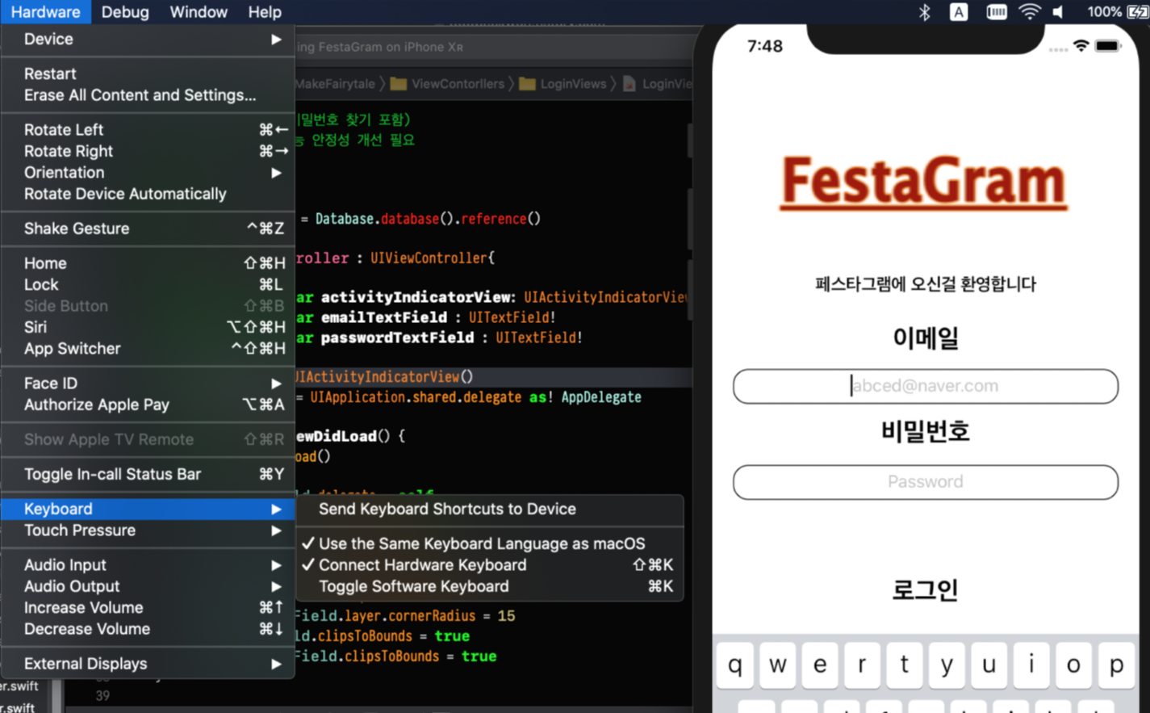
Task: Enable Send Keyboard Shortcuts to Device
Action: (490, 509)
